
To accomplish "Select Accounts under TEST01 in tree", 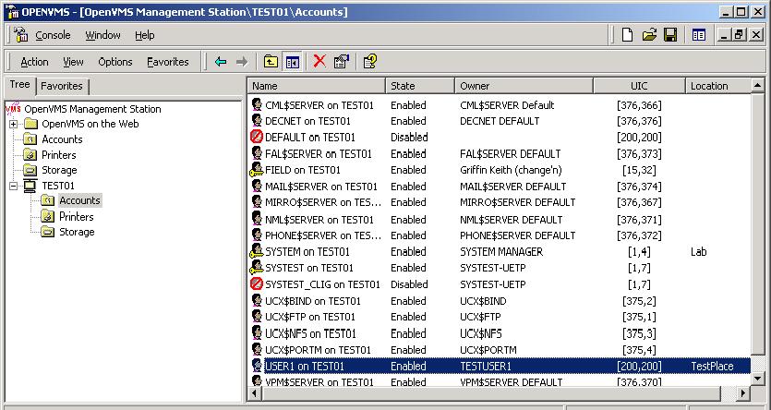I will (79, 200).
